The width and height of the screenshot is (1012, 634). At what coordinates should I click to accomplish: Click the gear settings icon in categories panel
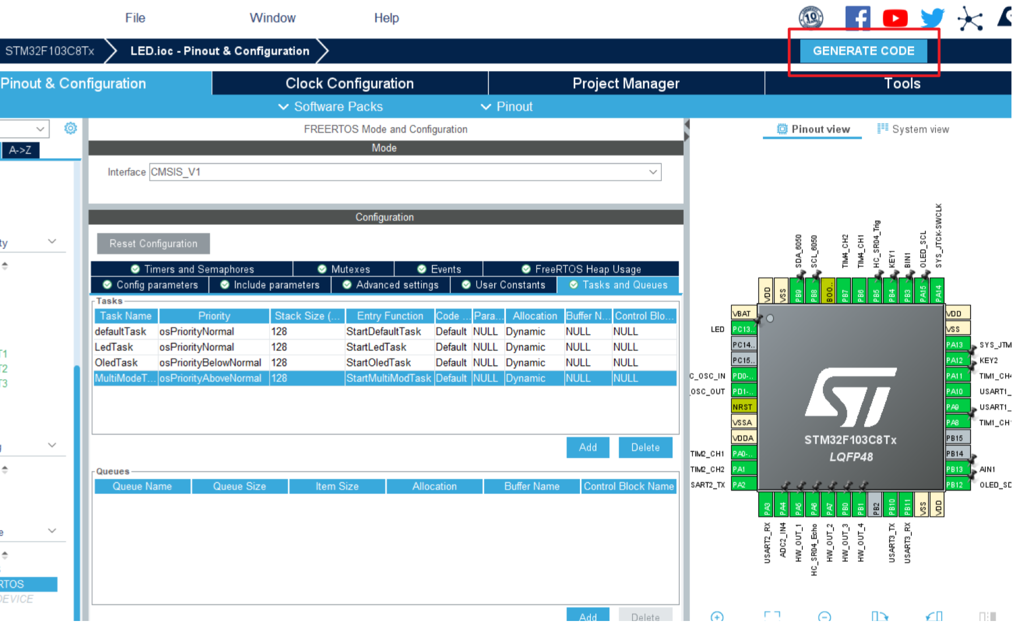click(x=71, y=128)
